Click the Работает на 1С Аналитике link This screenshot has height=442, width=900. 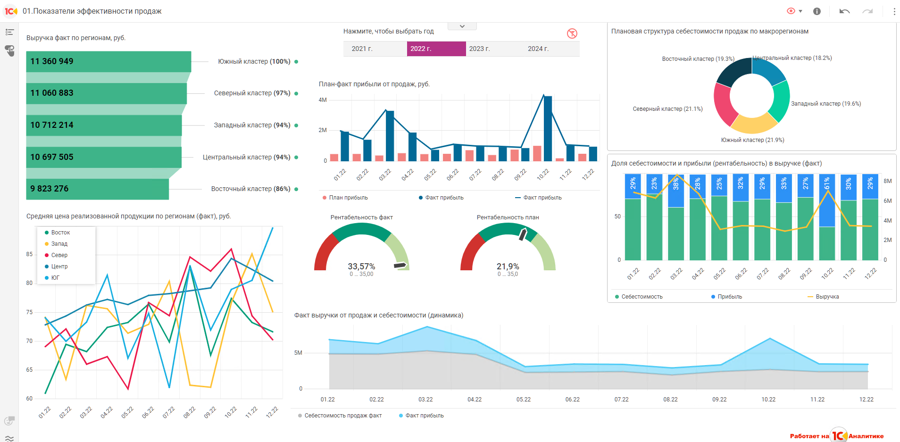(837, 436)
